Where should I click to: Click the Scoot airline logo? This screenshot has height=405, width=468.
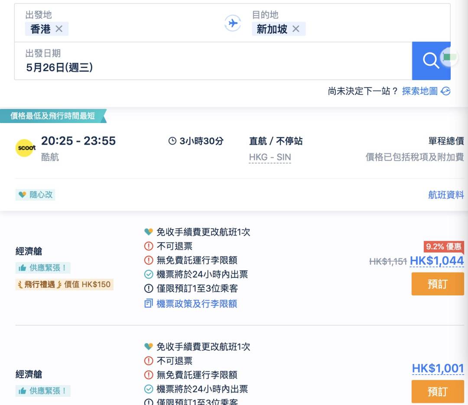tap(25, 148)
